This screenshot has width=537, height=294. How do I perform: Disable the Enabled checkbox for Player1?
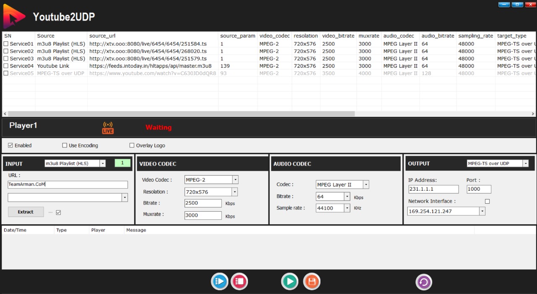point(10,145)
